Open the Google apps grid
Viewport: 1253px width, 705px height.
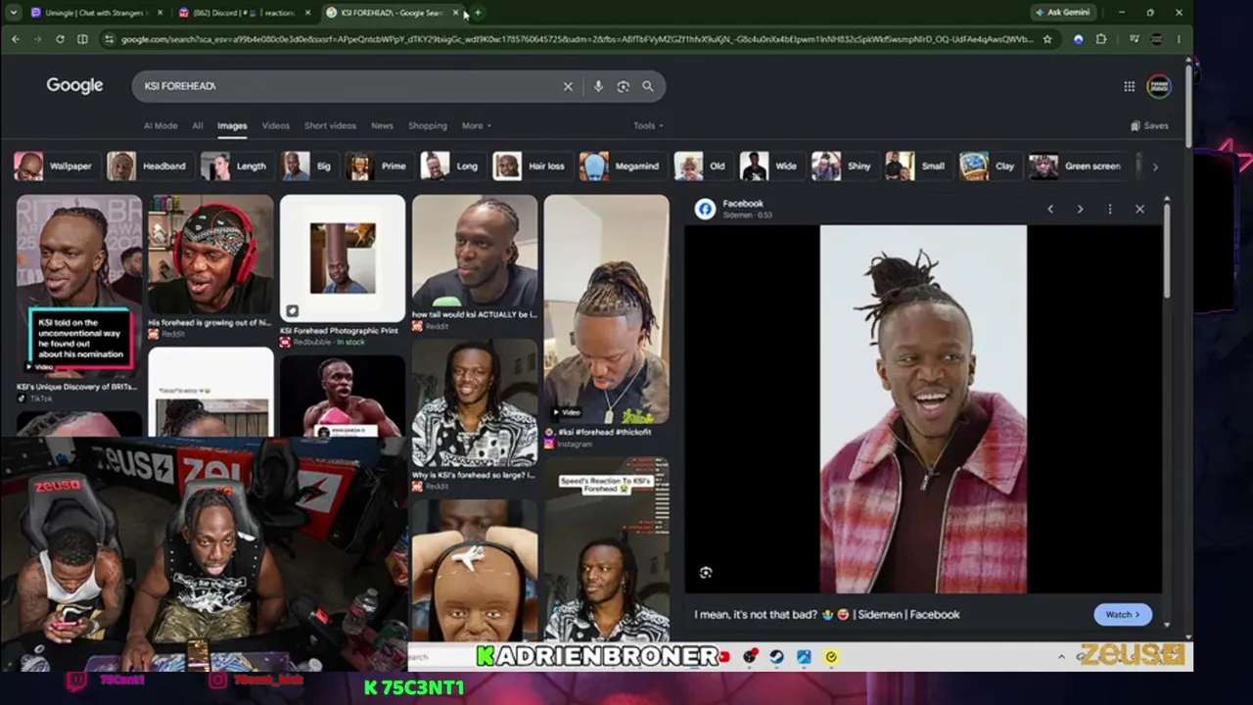pos(1129,86)
